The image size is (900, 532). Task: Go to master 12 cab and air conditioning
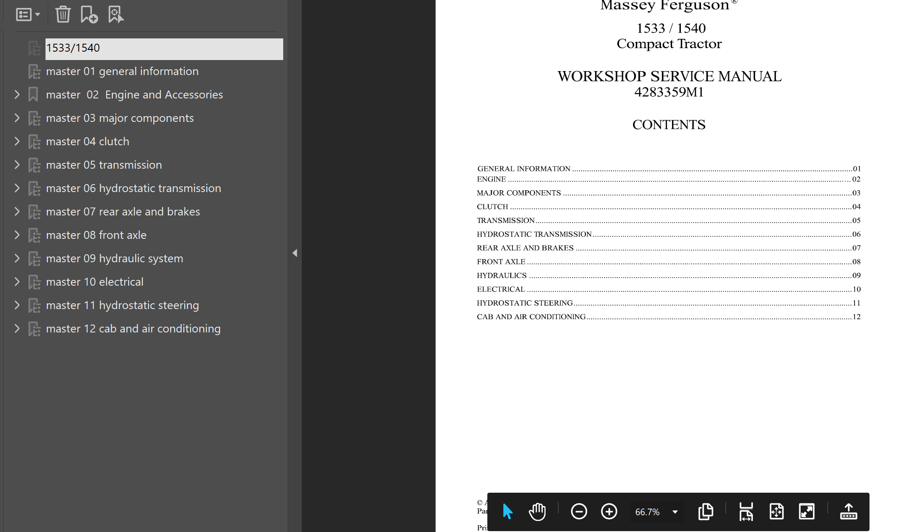pyautogui.click(x=133, y=329)
